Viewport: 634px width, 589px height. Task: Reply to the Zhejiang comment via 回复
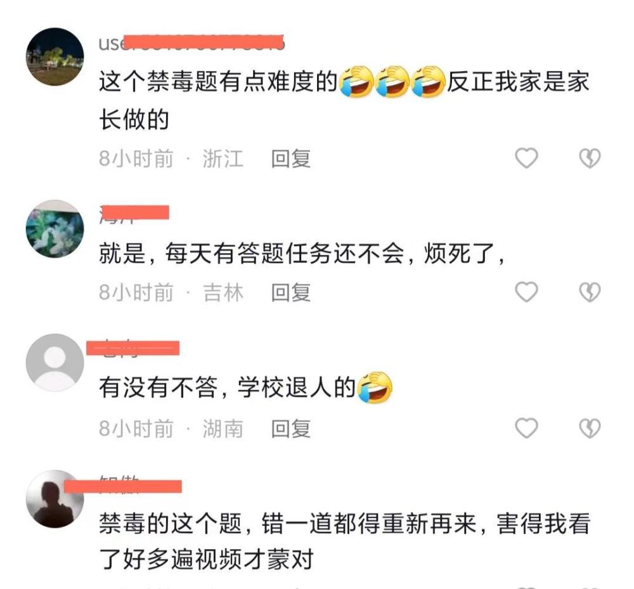pos(291,159)
